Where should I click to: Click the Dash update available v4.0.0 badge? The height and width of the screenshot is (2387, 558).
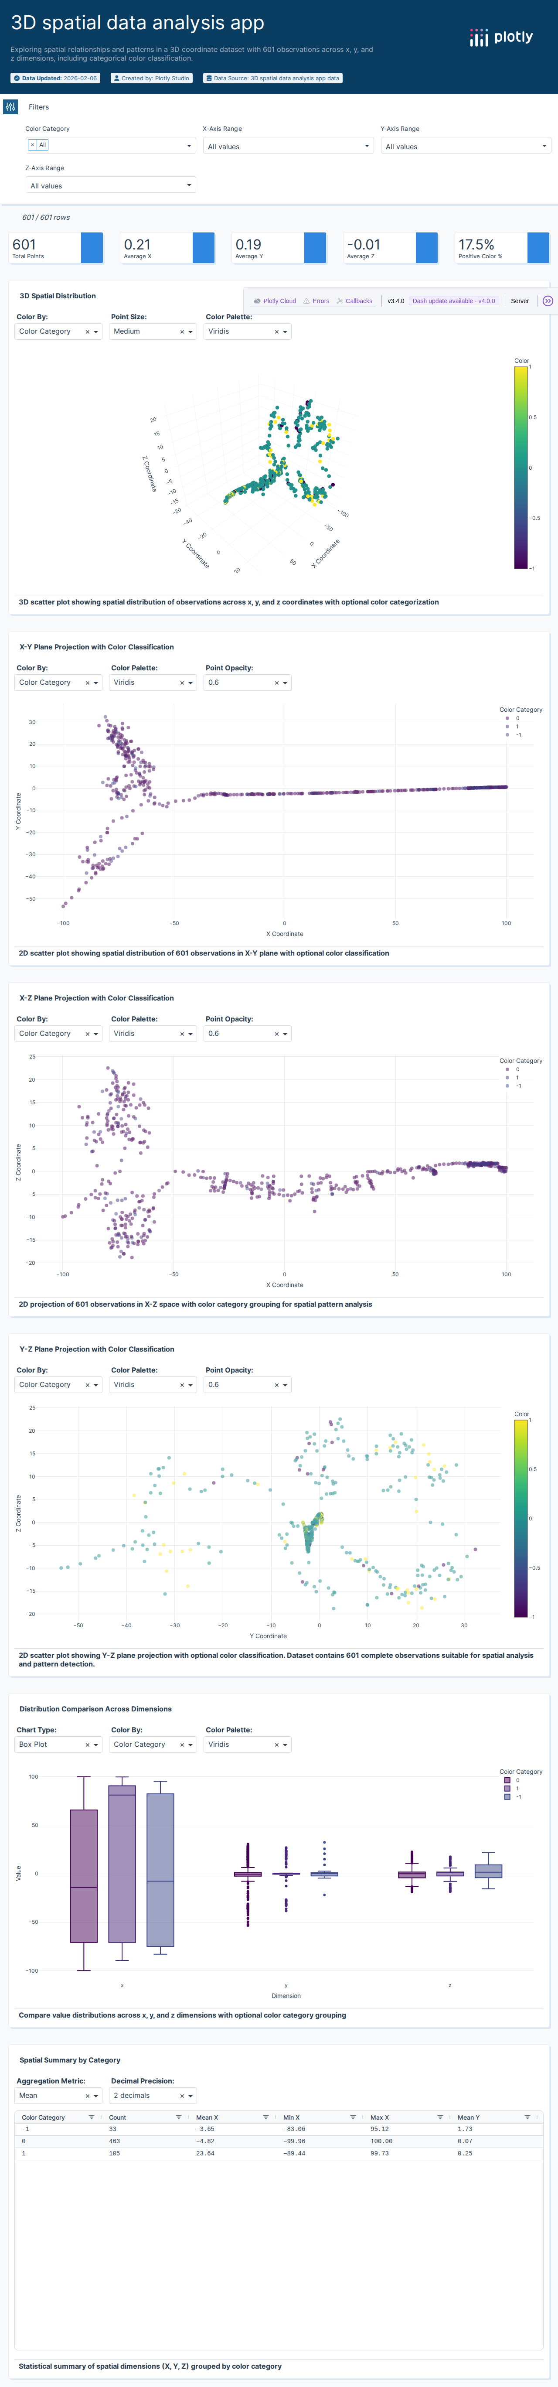[453, 301]
